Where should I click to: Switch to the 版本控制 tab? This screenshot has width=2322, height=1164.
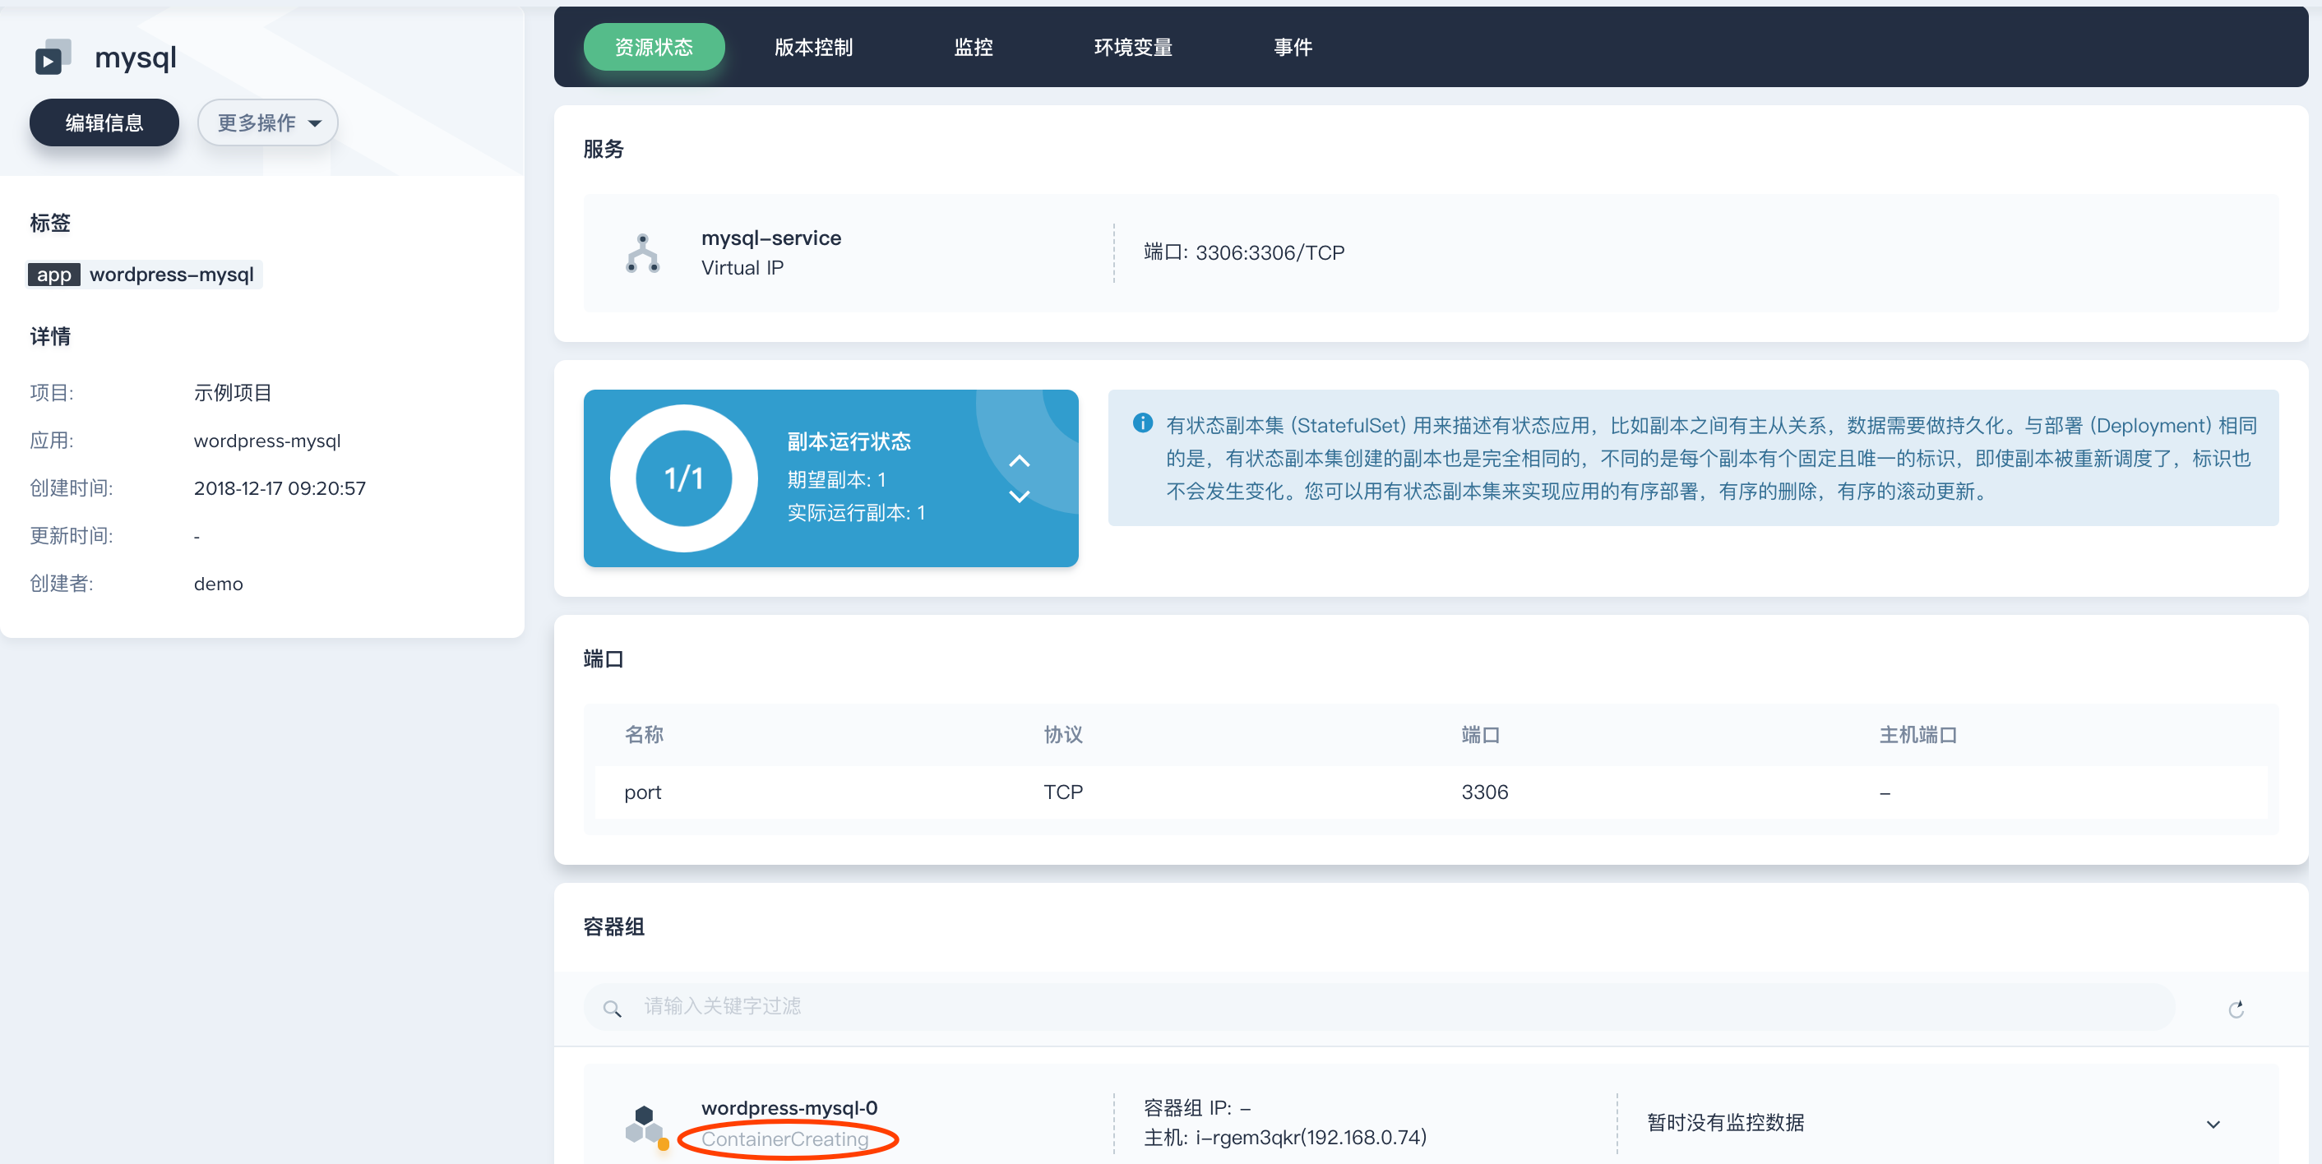[813, 47]
